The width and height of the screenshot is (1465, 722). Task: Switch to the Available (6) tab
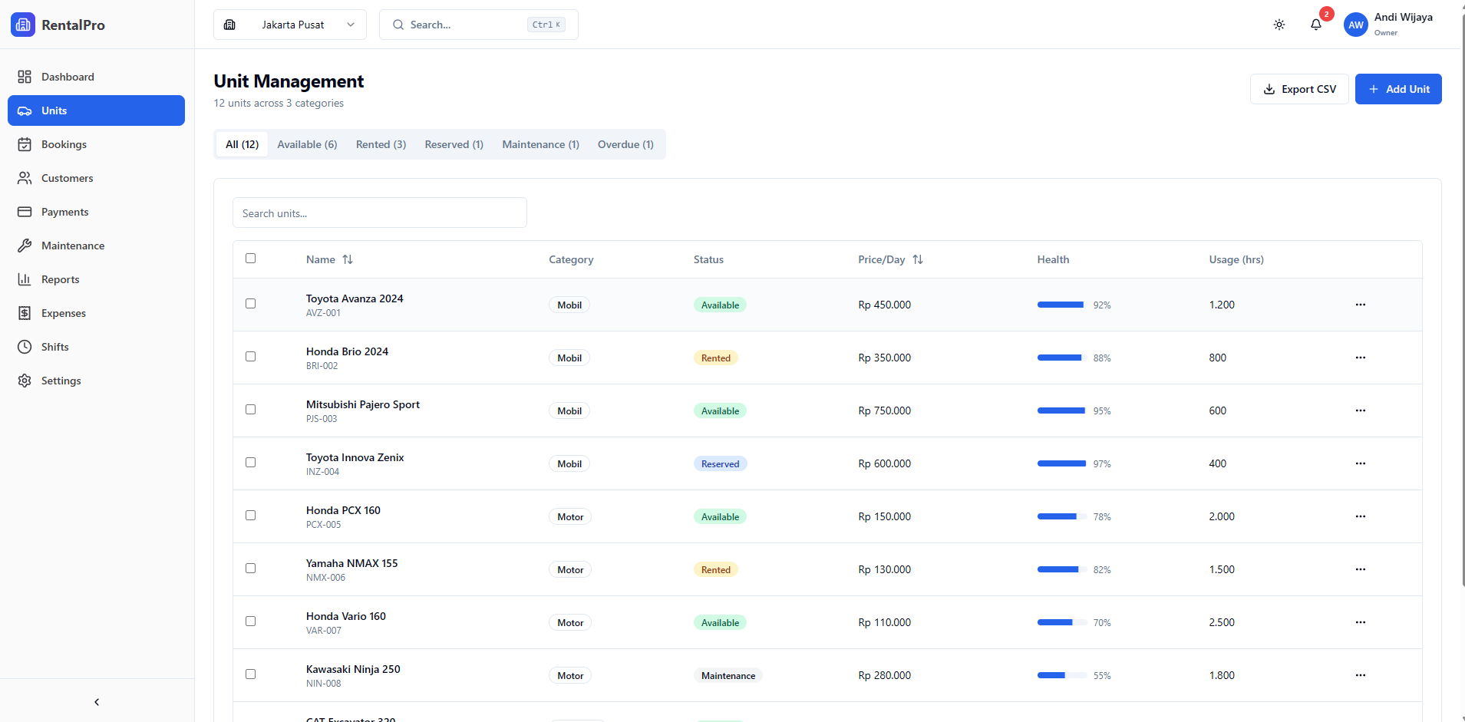pos(307,144)
